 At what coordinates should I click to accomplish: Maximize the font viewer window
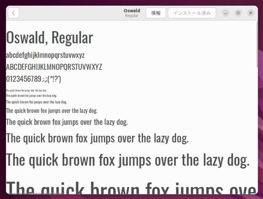(238, 13)
